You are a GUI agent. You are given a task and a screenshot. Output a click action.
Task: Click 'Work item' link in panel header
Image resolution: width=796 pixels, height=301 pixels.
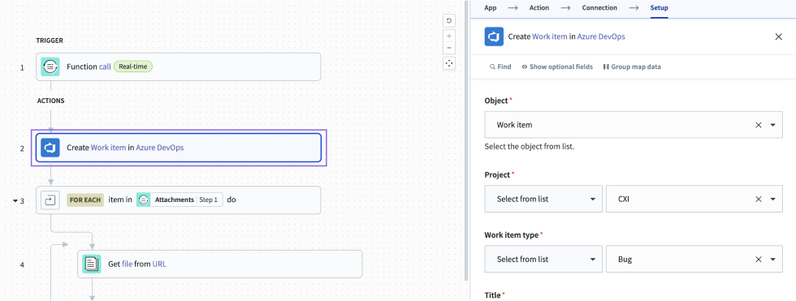(x=549, y=37)
